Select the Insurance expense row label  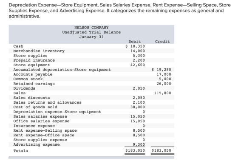34,126
